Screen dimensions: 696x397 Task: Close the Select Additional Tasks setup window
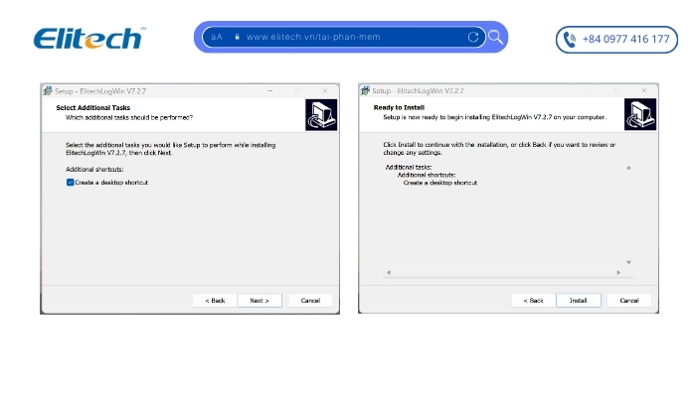(325, 91)
